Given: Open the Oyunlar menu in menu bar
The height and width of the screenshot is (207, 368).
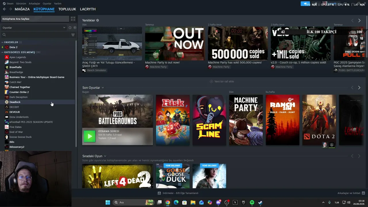Looking at the screenshot, I should (x=47, y=3).
